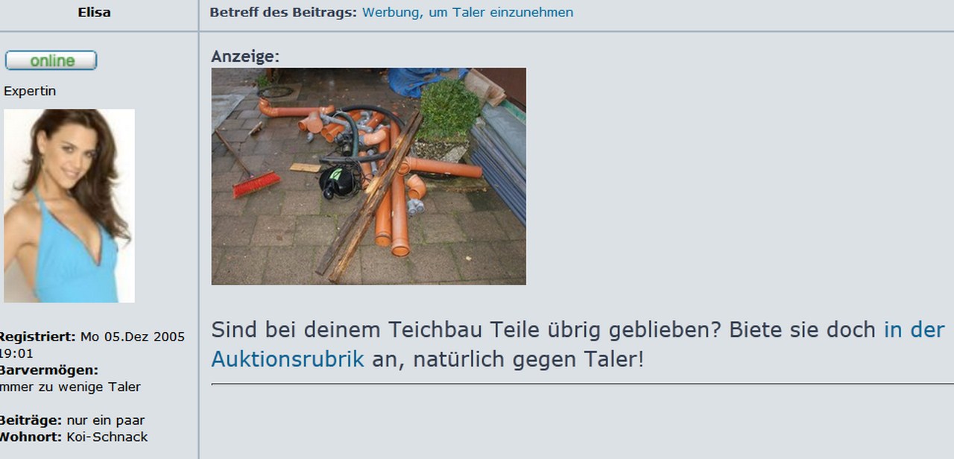Screen dimensions: 954x459
Task: Click the 'Barvermögen' label
Action: pos(48,370)
